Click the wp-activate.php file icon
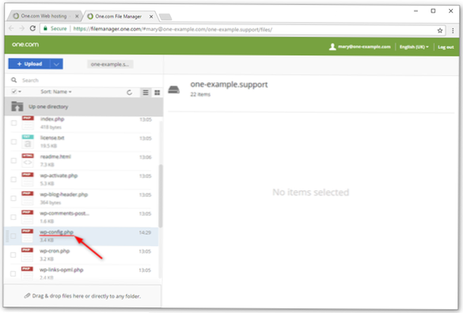This screenshot has height=313, width=463. coord(28,179)
